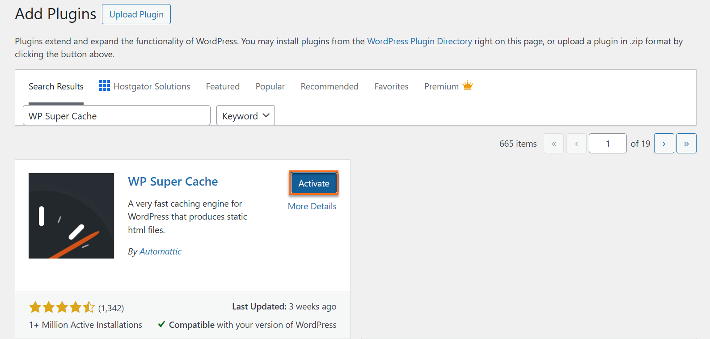Focus the plugin search field

[117, 115]
